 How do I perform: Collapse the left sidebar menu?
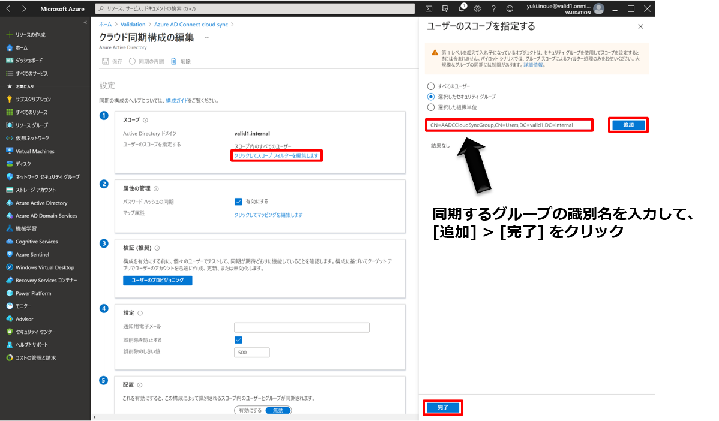[x=85, y=22]
